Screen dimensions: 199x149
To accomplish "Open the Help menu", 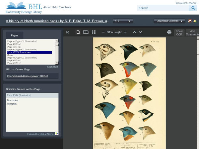I will (55, 7).
